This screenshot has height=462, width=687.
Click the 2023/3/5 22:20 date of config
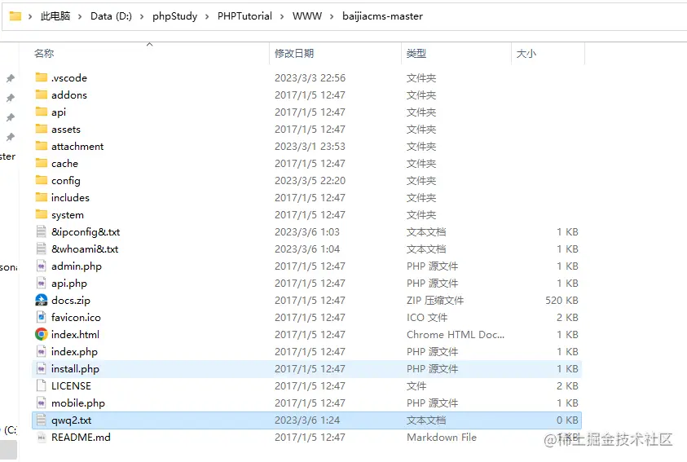coord(310,180)
